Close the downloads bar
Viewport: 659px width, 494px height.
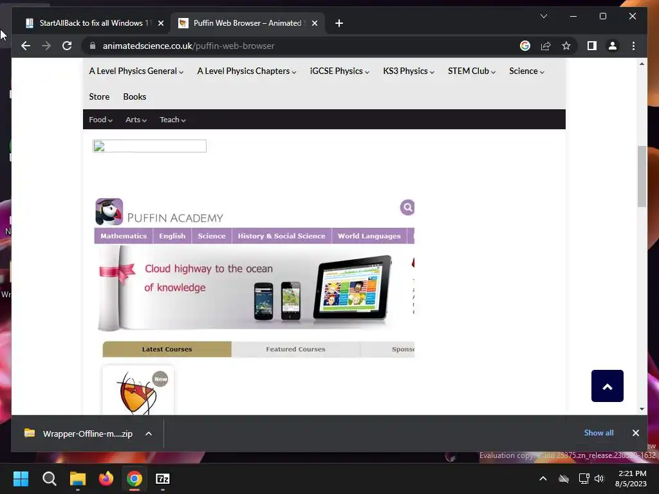(x=635, y=433)
